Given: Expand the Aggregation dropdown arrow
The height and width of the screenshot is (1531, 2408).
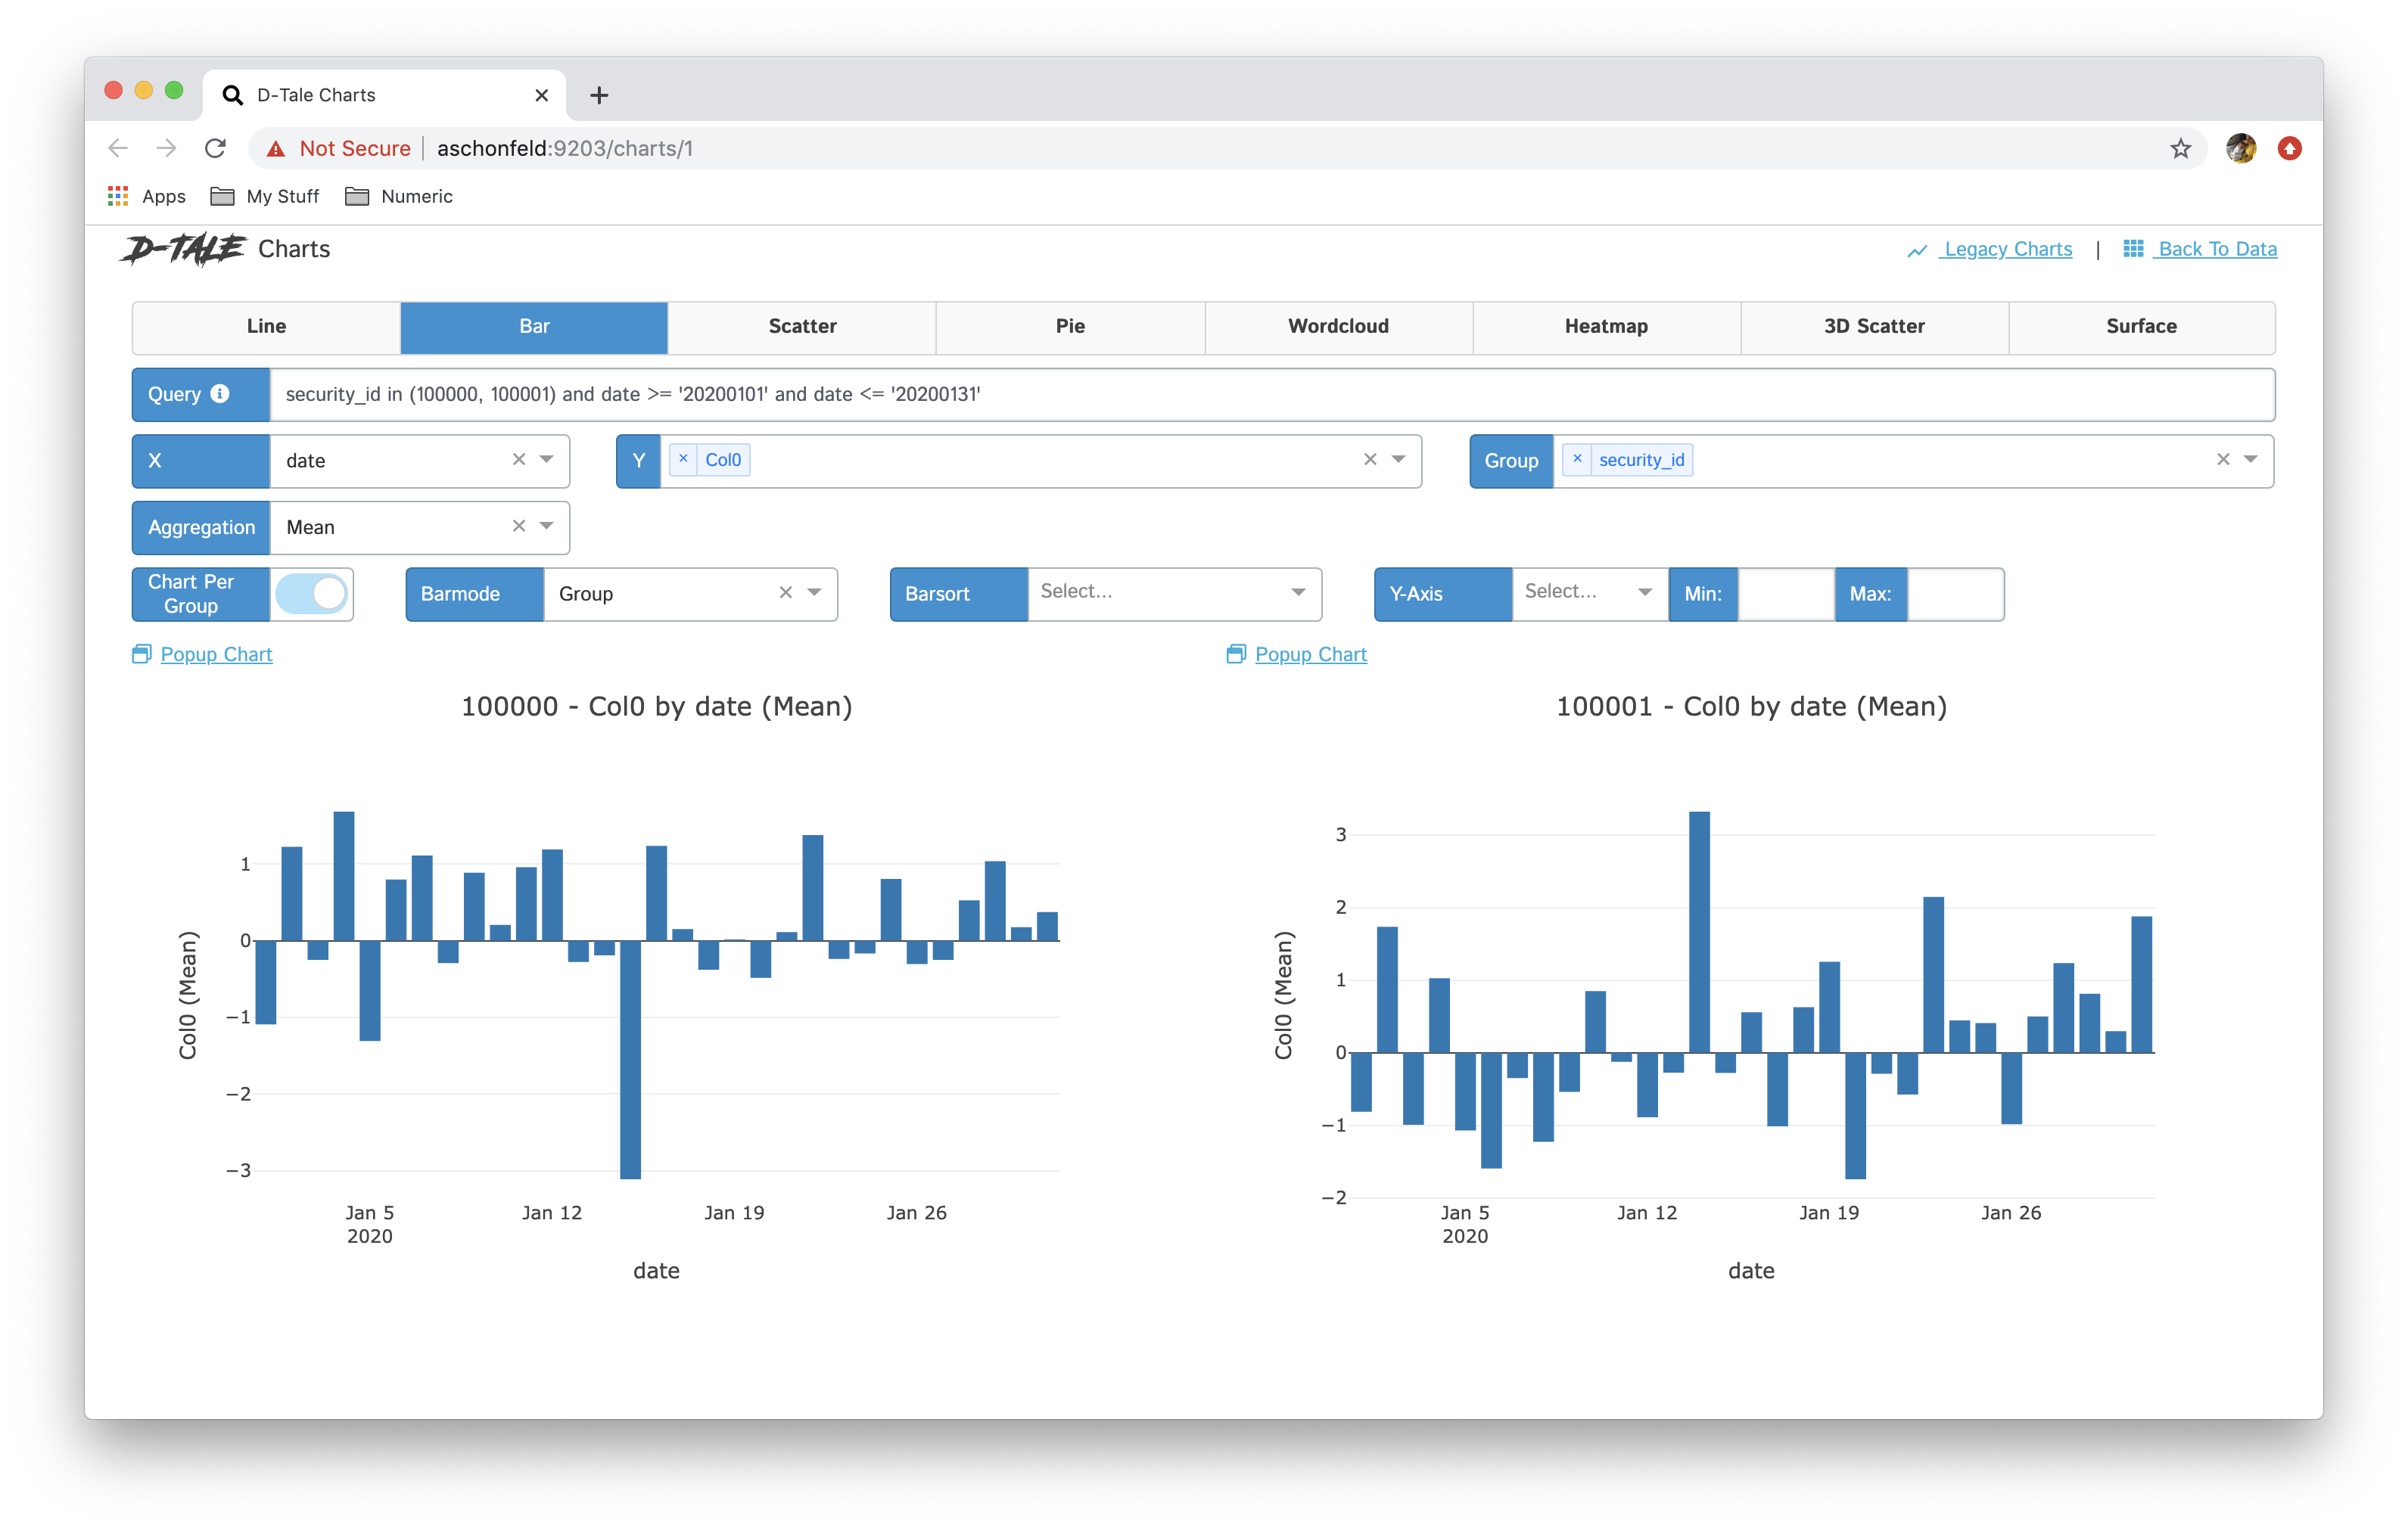Looking at the screenshot, I should (547, 526).
